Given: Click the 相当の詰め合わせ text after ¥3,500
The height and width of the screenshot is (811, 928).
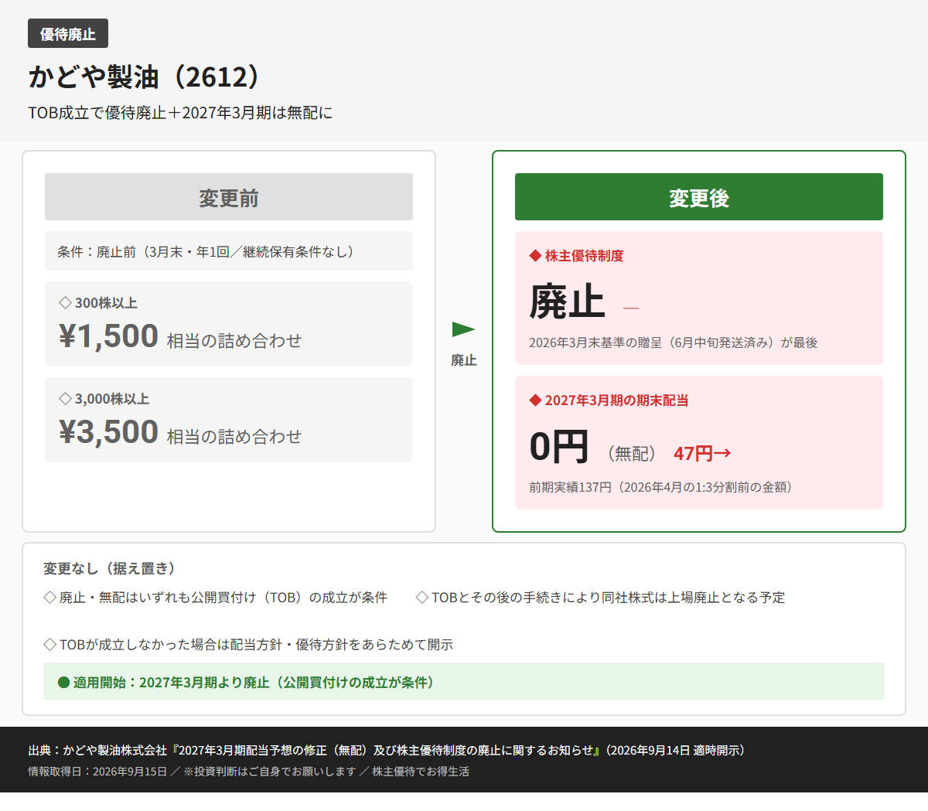Looking at the screenshot, I should click(x=234, y=437).
